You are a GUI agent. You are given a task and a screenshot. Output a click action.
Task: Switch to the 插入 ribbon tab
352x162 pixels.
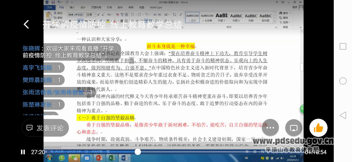[x=72, y=7]
